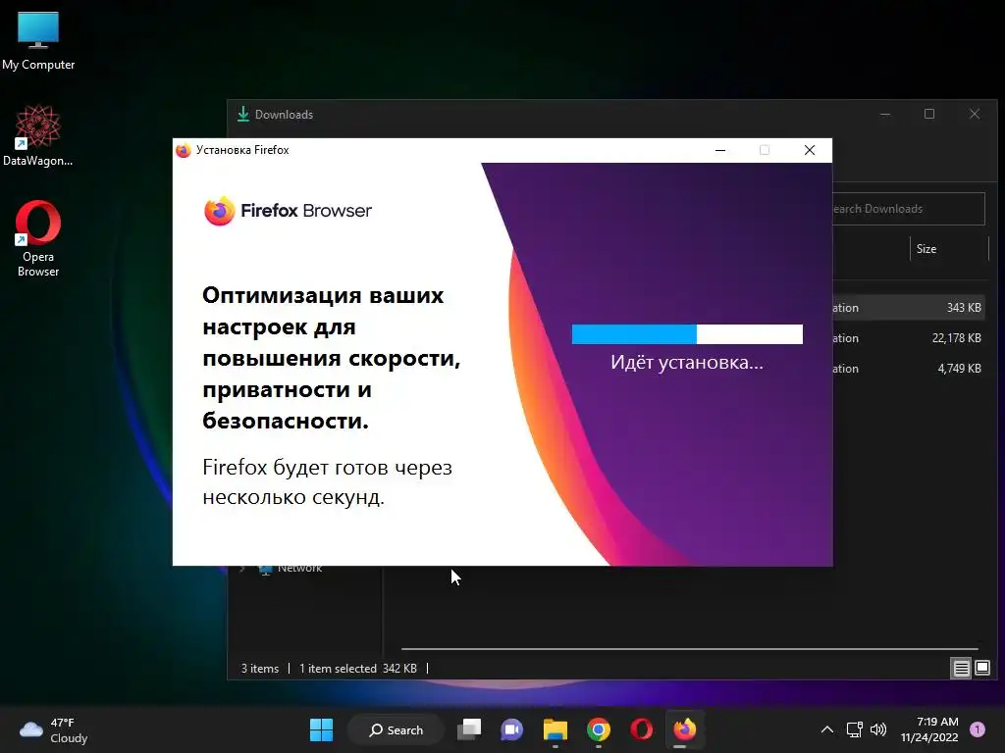1005x753 pixels.
Task: Select the 22,178 KB file row
Action: (908, 338)
